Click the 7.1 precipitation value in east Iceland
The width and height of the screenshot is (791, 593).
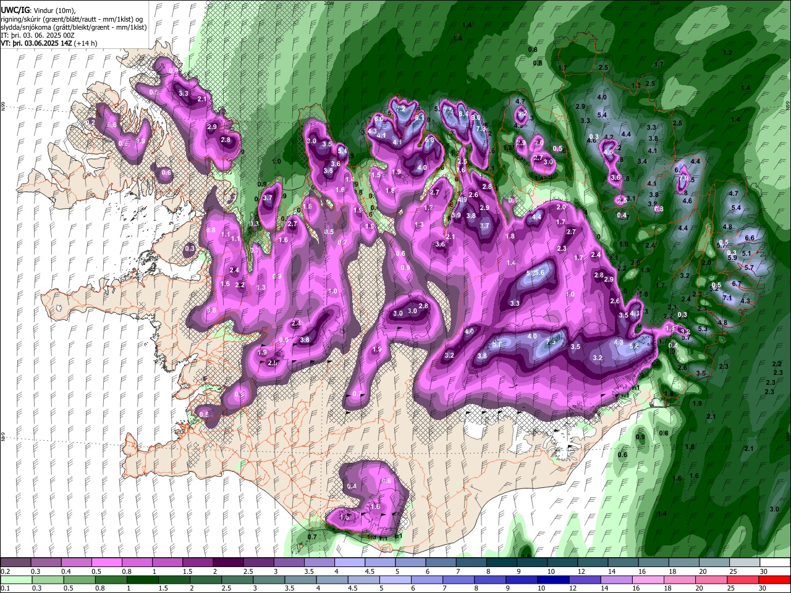727,298
